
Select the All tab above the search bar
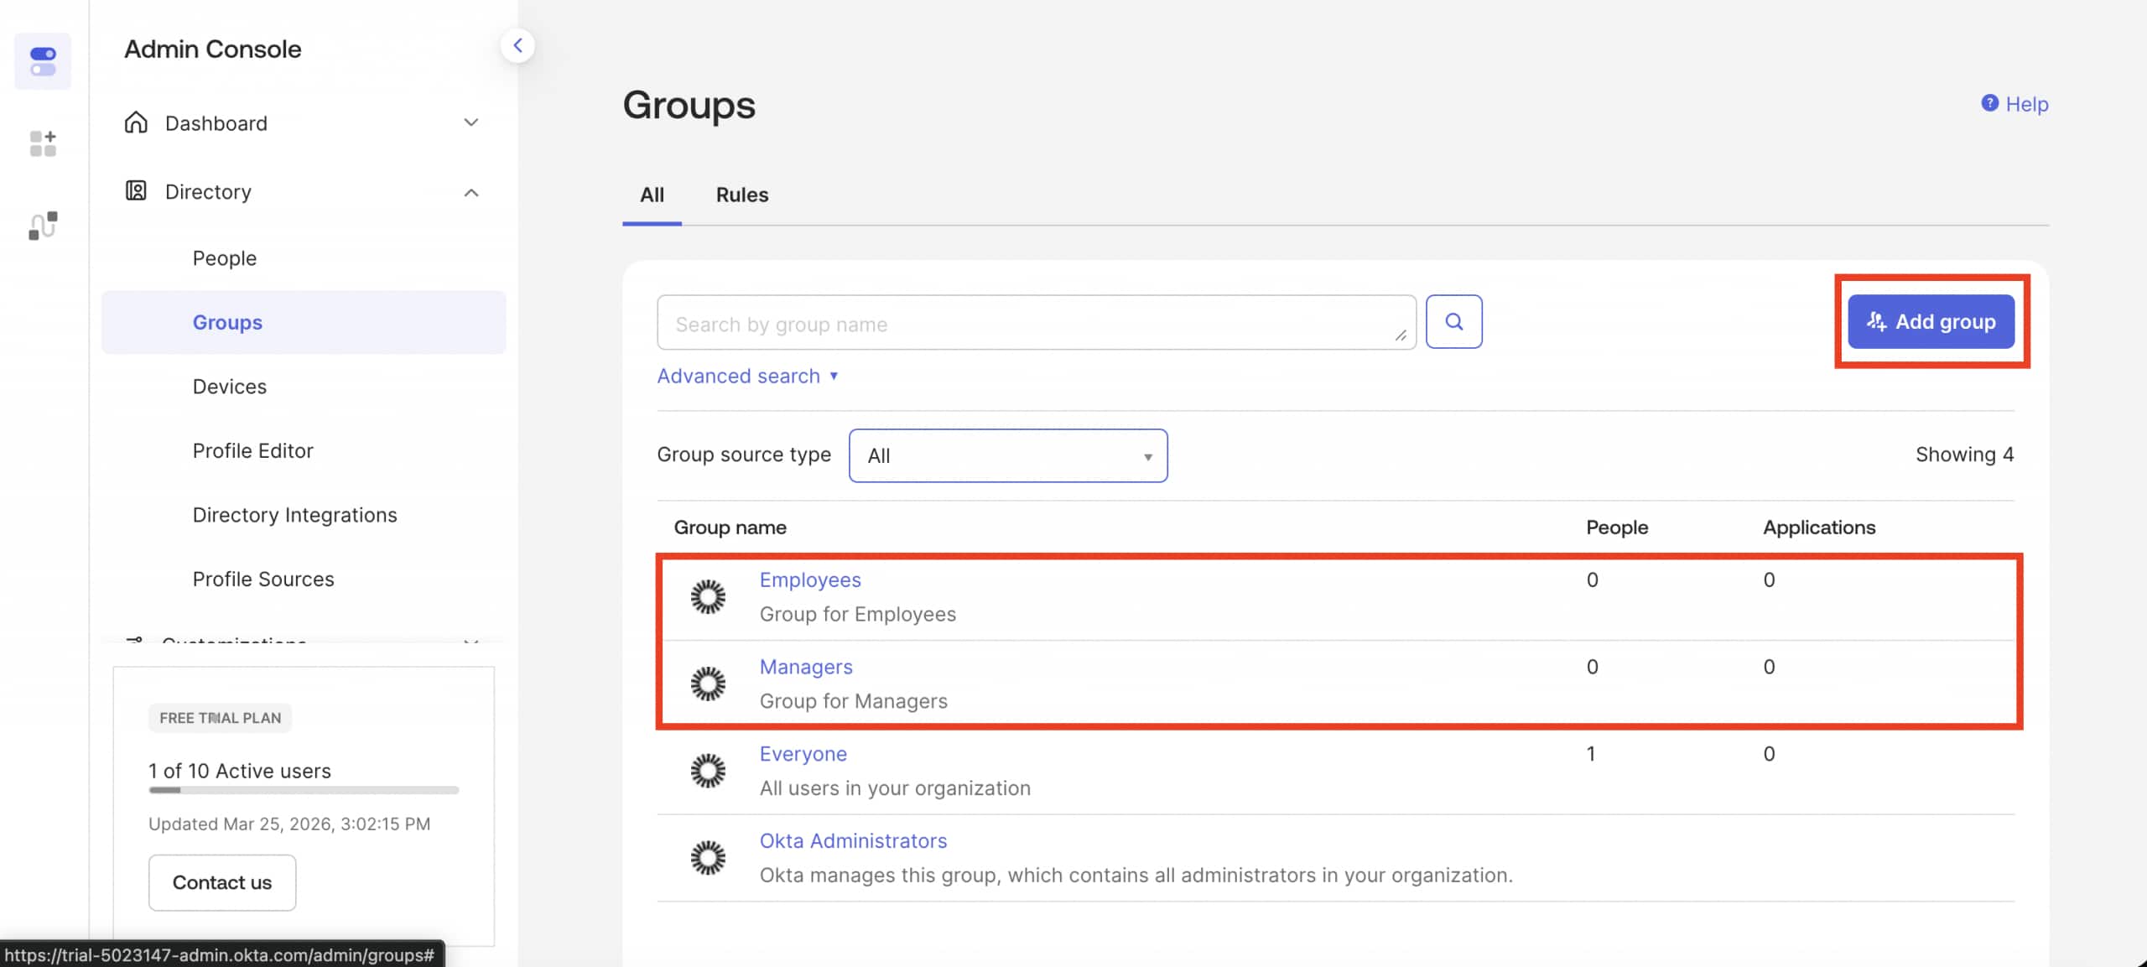tap(652, 195)
